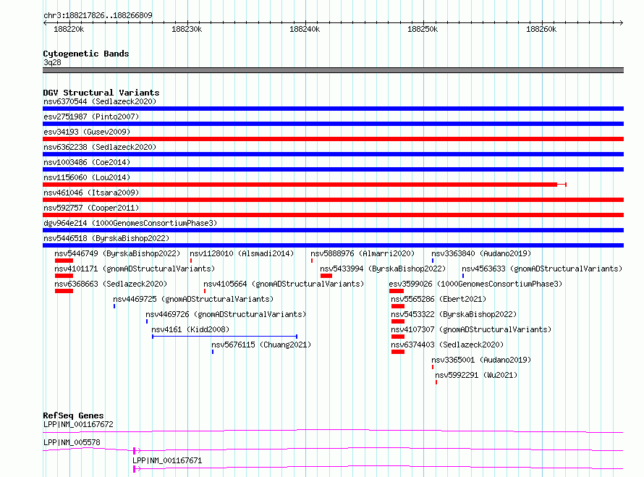This screenshot has width=644, height=477.
Task: Click LPP|NM_005578 transcript label
Action: point(72,442)
